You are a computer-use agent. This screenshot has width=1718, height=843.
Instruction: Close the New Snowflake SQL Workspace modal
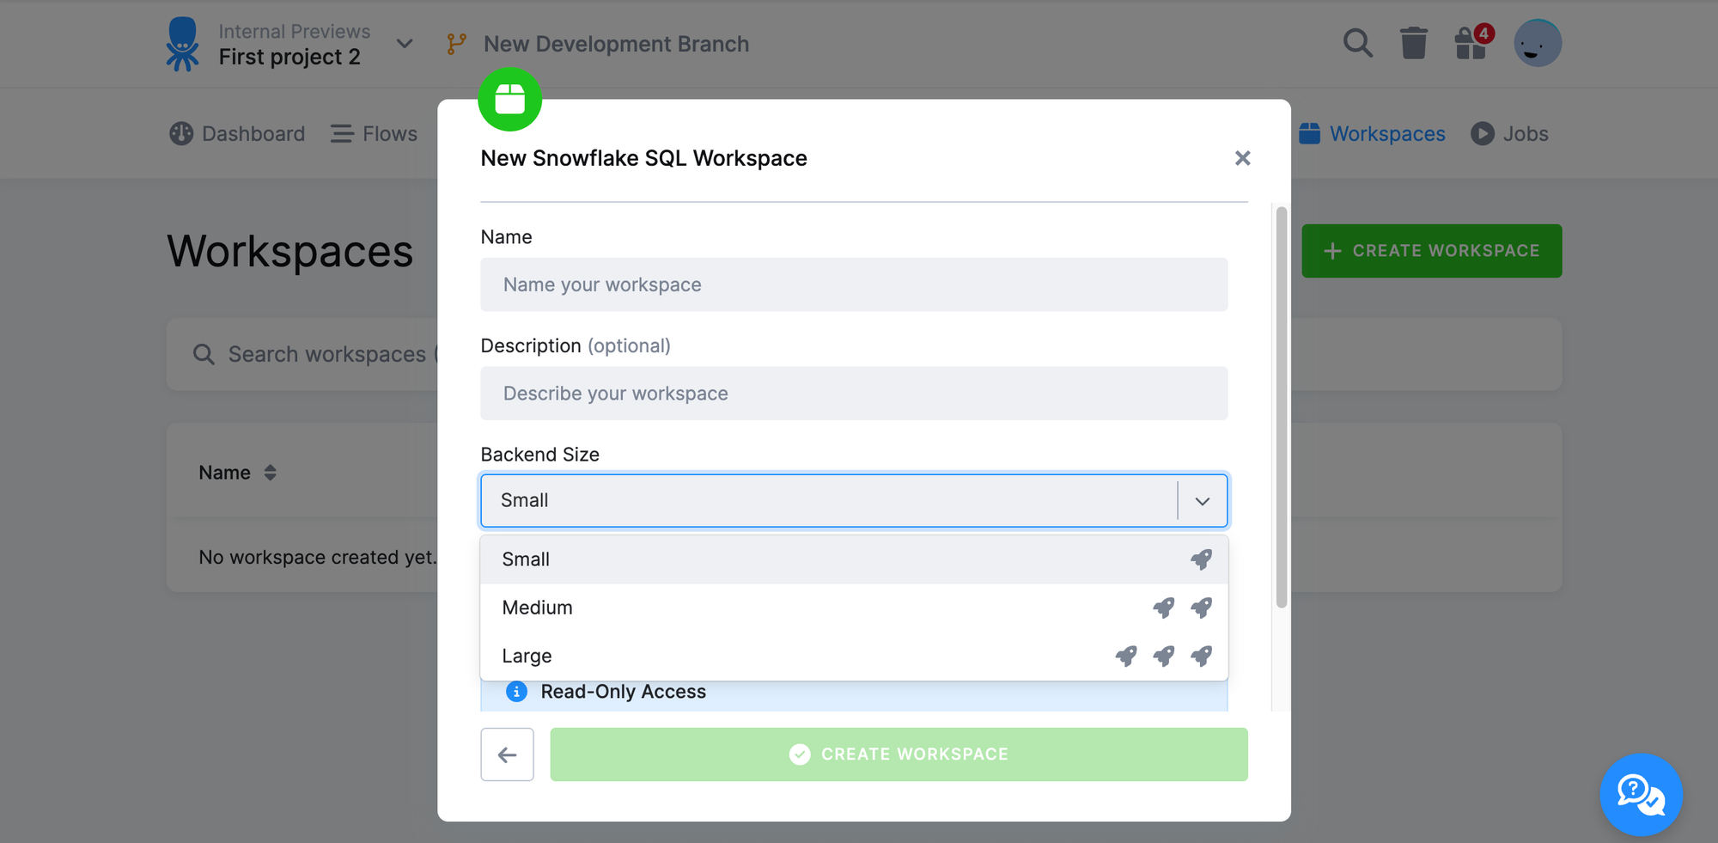pos(1242,158)
